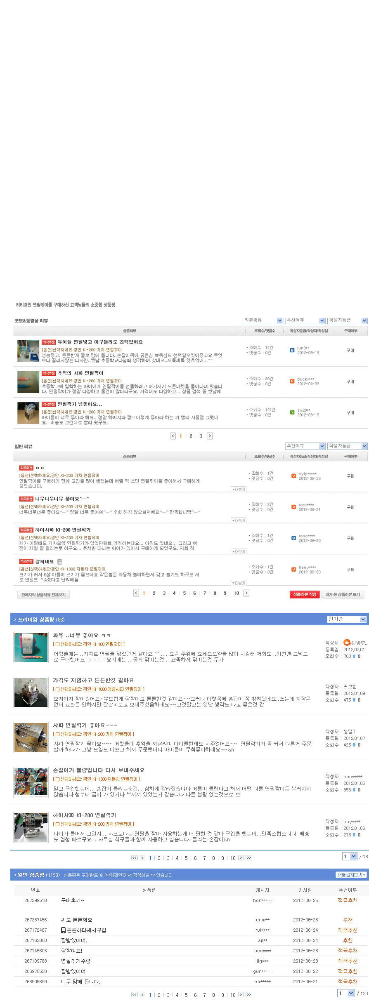Open the 리뷰종류 dropdown filter

(x=263, y=320)
